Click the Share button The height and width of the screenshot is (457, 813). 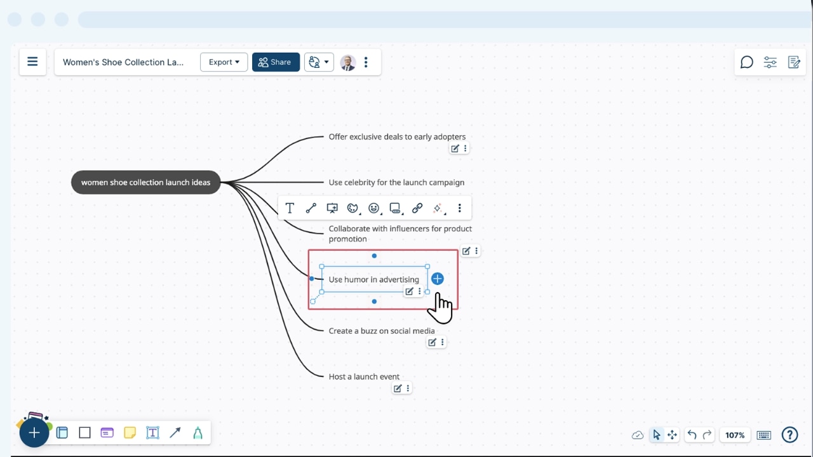coord(276,62)
